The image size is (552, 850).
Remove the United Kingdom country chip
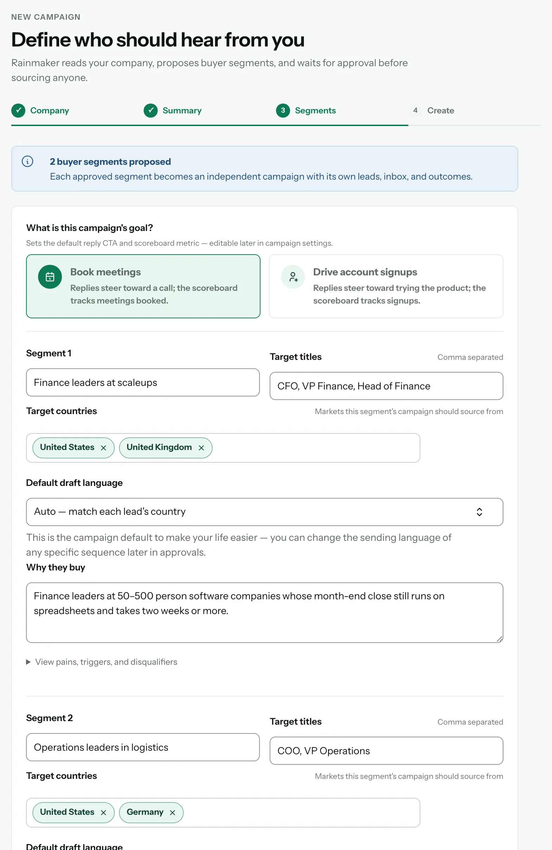[201, 448]
